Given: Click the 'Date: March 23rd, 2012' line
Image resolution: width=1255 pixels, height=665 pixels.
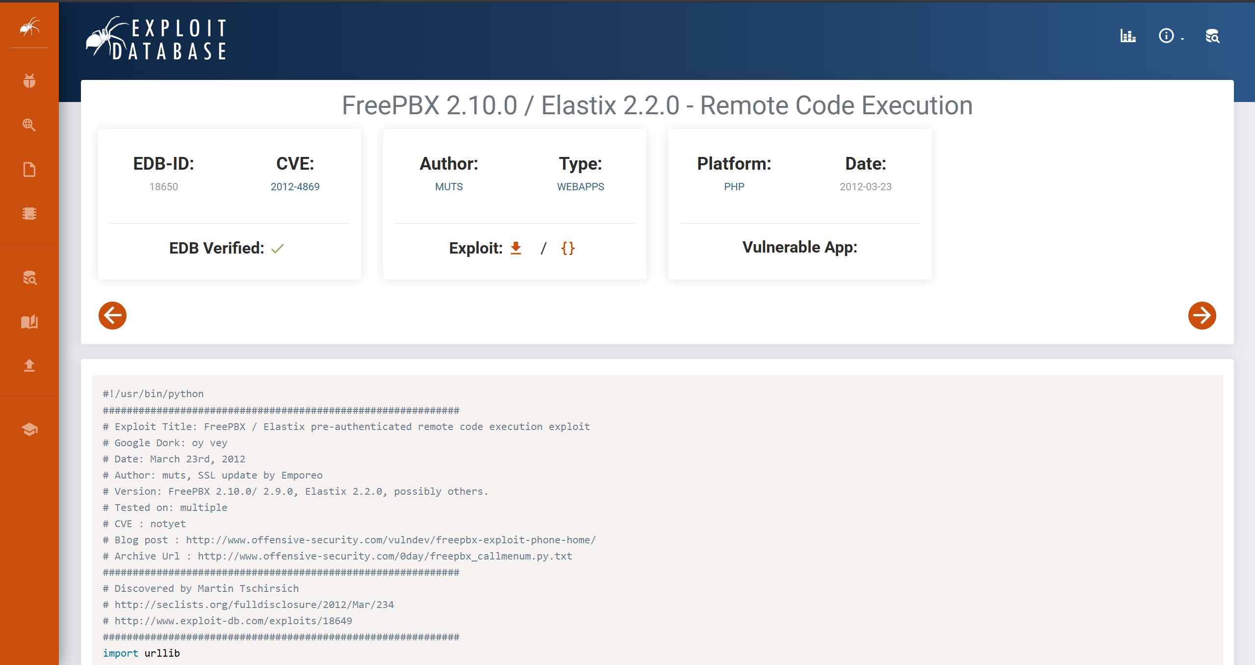Looking at the screenshot, I should click(x=174, y=459).
